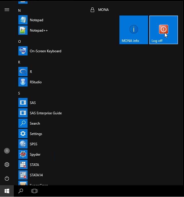
Task: Open the SAS Enterprise Guide icon
Action: click(x=23, y=113)
